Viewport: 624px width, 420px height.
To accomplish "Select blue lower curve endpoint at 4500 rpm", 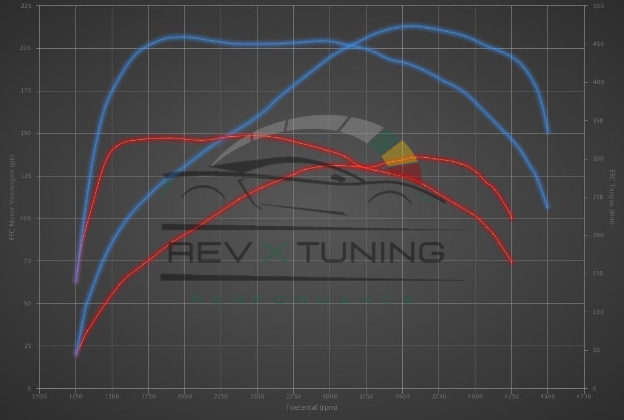I will pyautogui.click(x=547, y=207).
